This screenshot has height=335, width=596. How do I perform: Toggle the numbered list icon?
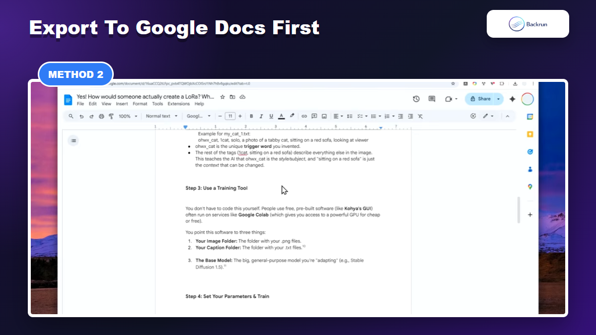pos(387,116)
